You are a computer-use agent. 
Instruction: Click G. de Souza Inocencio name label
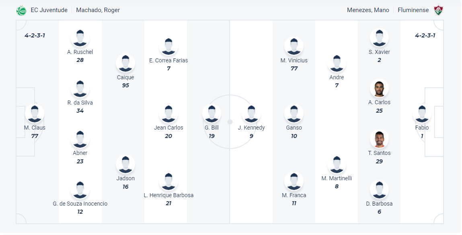80,204
